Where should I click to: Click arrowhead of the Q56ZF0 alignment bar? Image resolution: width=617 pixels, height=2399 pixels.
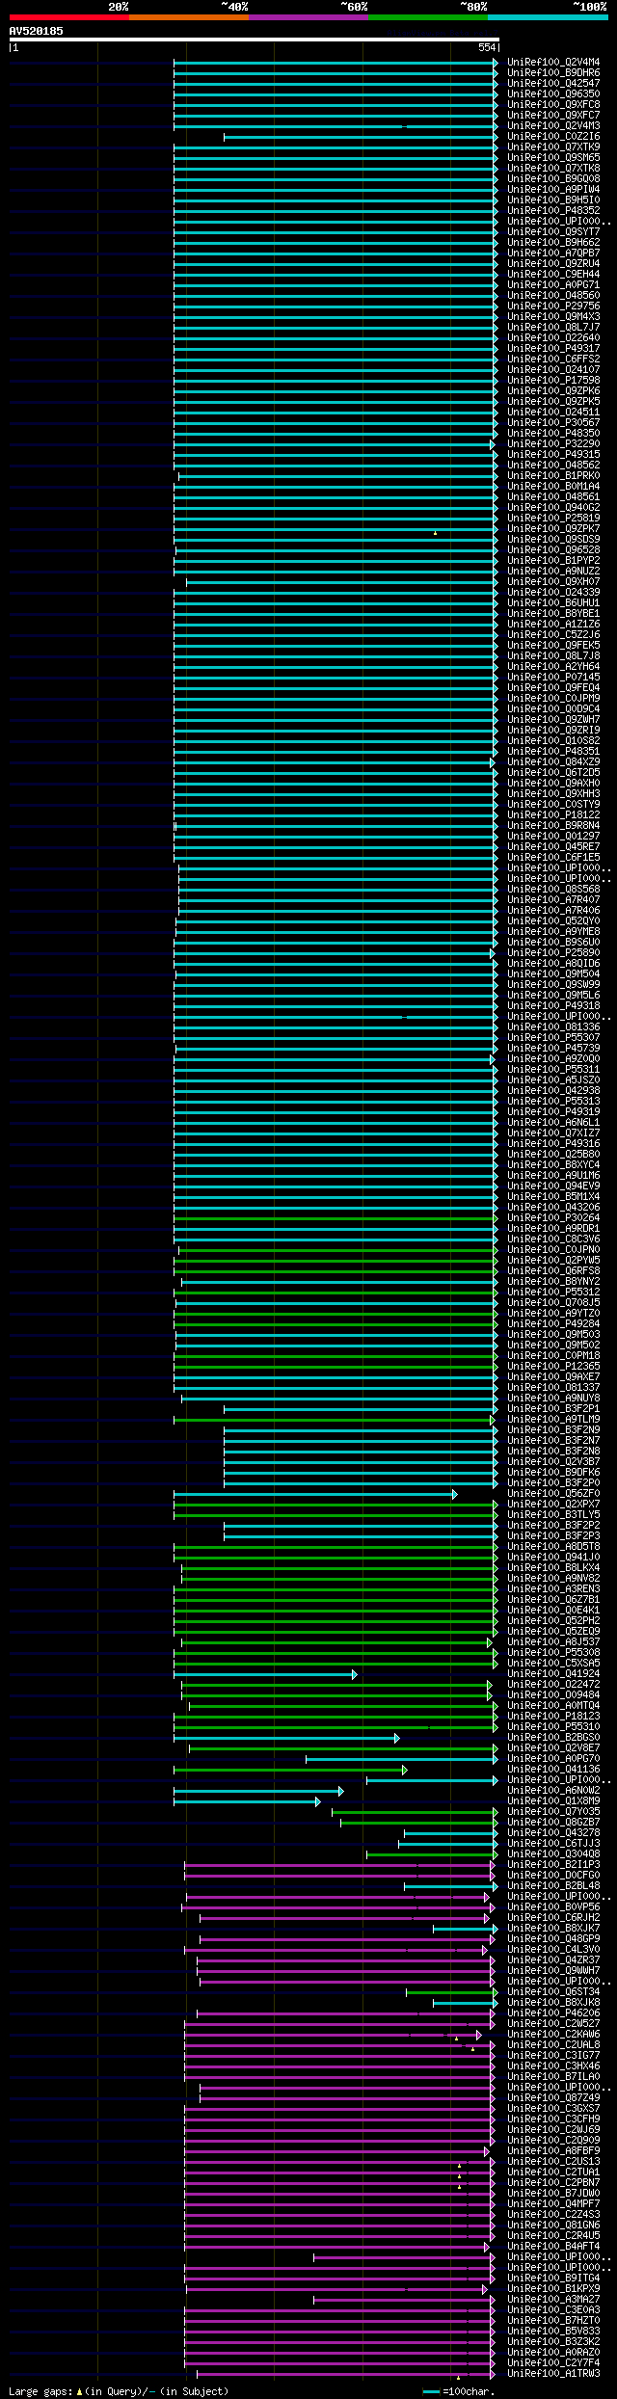click(454, 1494)
